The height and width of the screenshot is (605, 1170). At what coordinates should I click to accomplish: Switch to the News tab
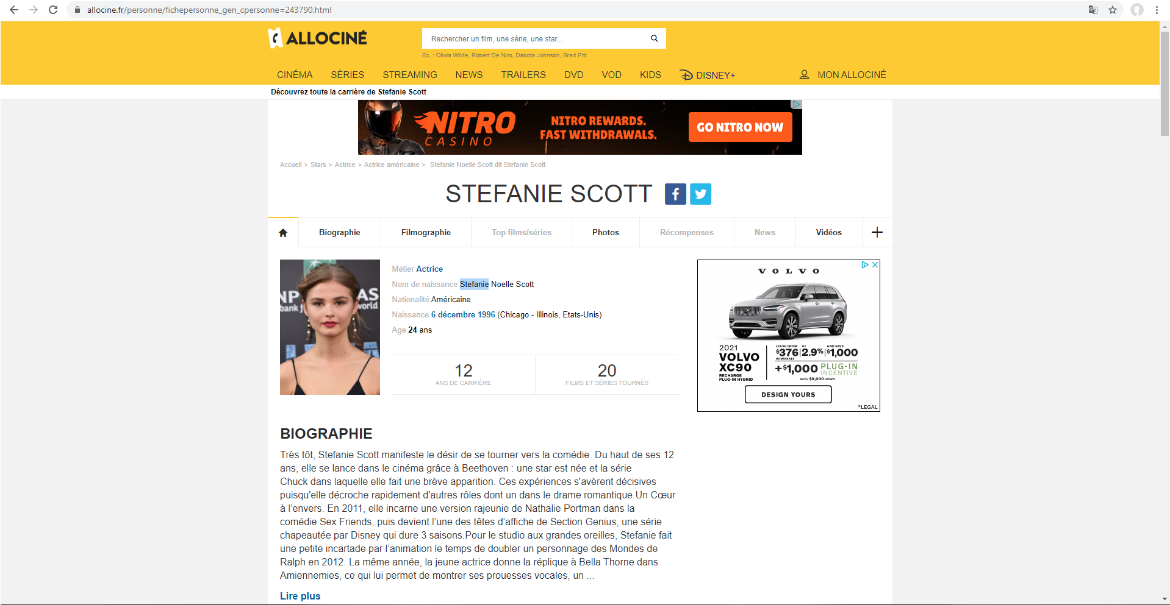(x=765, y=232)
